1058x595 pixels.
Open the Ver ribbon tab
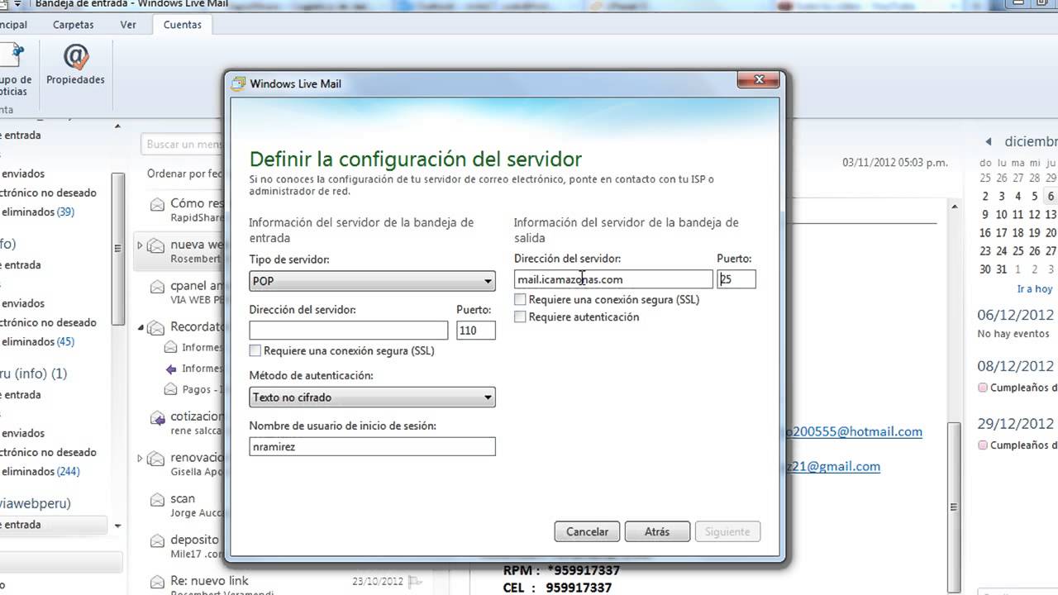point(128,25)
